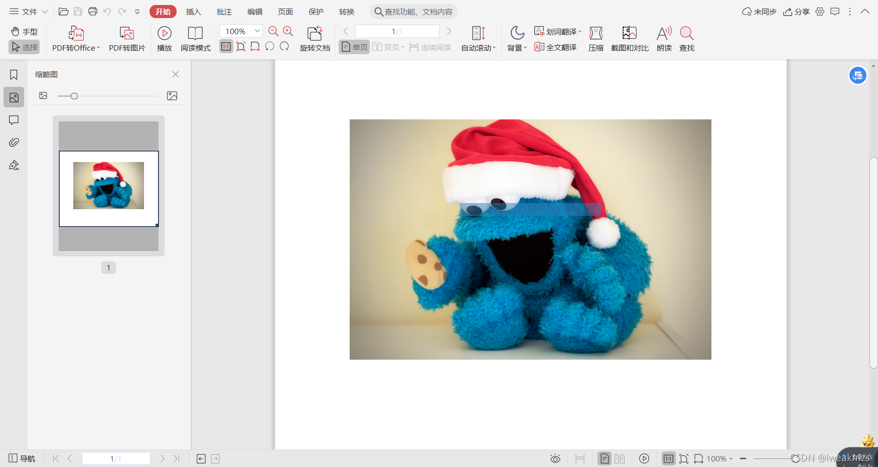
Task: Click the rotate counterclockwise icon
Action: 270,47
